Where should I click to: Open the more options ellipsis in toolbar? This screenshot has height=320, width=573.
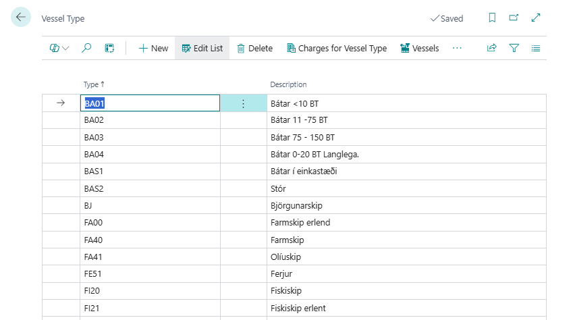click(x=457, y=48)
